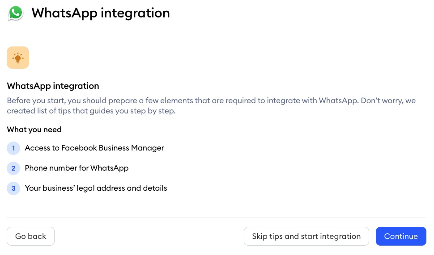434x255 pixels.
Task: Click the horizontal divider above the buttons
Action: click(x=217, y=217)
